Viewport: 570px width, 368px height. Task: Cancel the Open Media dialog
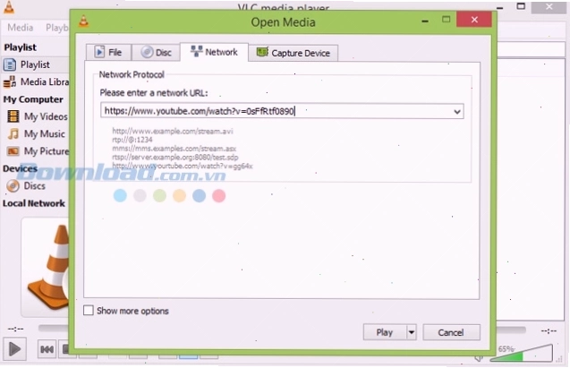pos(451,332)
